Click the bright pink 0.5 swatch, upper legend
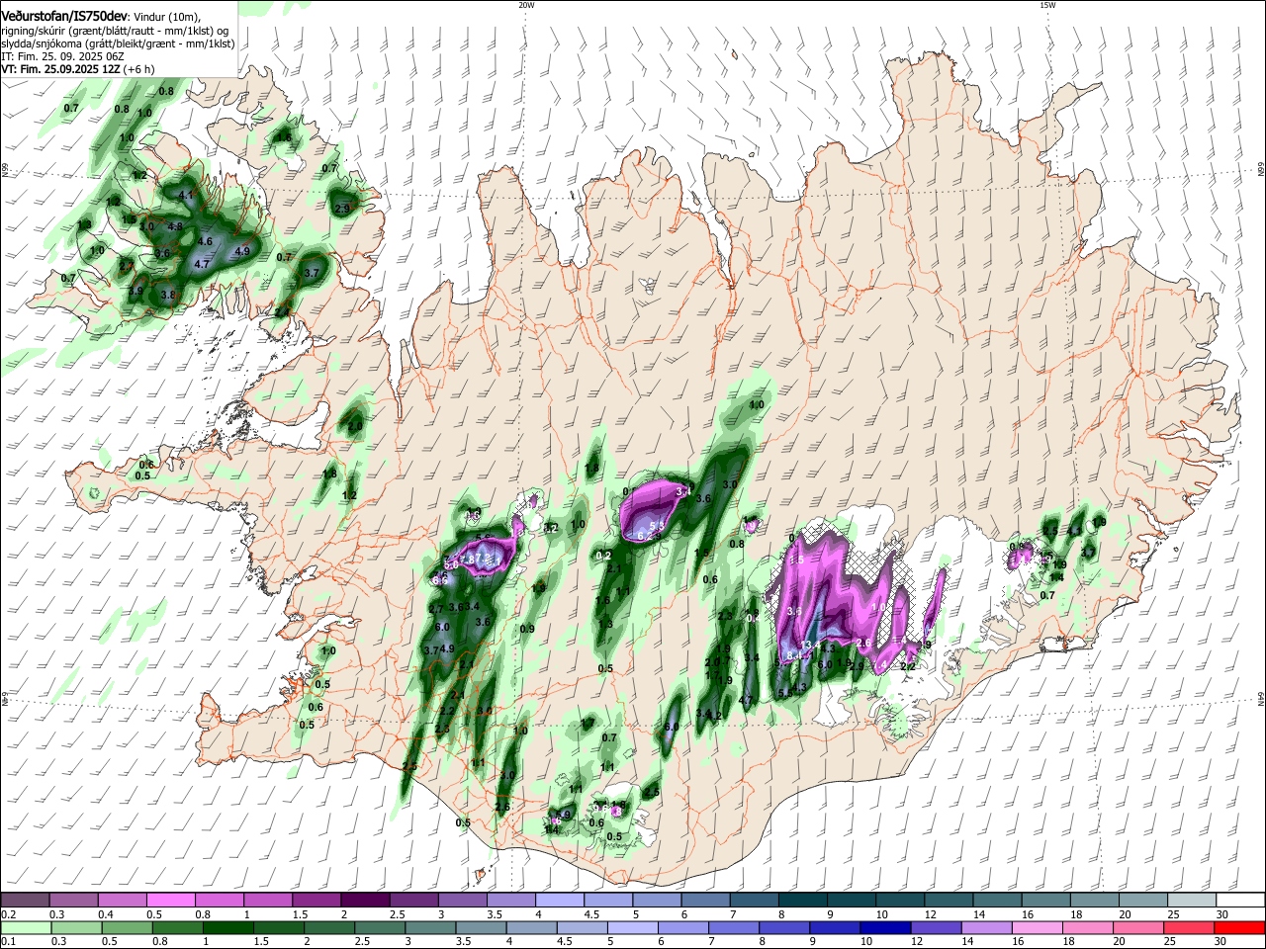This screenshot has height=949, width=1266. (x=171, y=900)
